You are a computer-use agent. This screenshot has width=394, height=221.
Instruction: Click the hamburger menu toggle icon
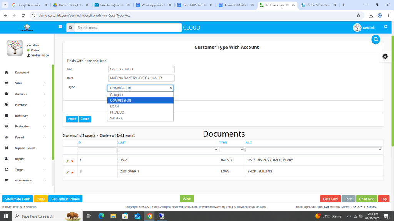(60, 27)
